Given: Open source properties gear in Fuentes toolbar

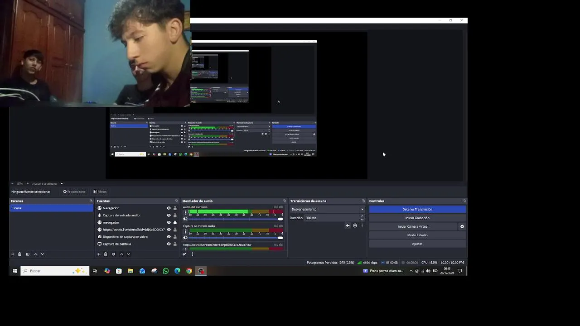Looking at the screenshot, I should (114, 254).
